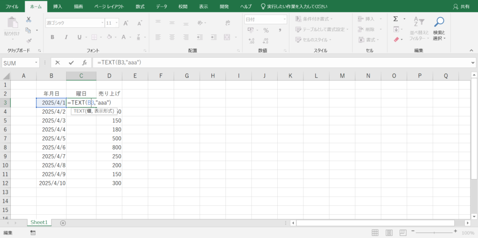Select cell B5 containing 2025/4/3
Image resolution: width=478 pixels, height=238 pixels.
[x=51, y=120]
